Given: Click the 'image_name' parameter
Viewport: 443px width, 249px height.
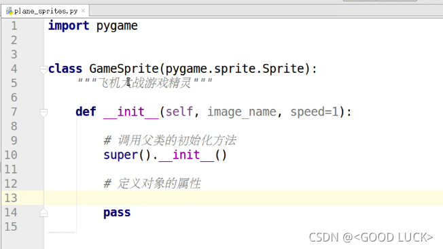Looking at the screenshot, I should pos(242,112).
